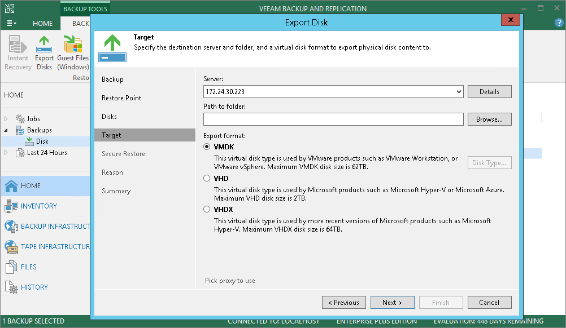This screenshot has width=566, height=328.
Task: Open the HOME navigation pane
Action: point(46,186)
